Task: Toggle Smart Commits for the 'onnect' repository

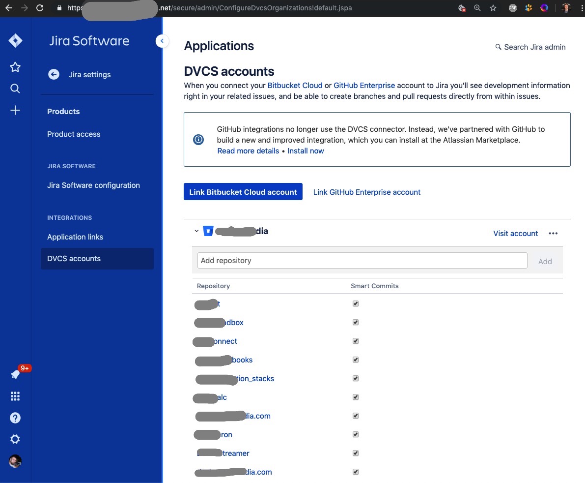Action: (x=356, y=341)
